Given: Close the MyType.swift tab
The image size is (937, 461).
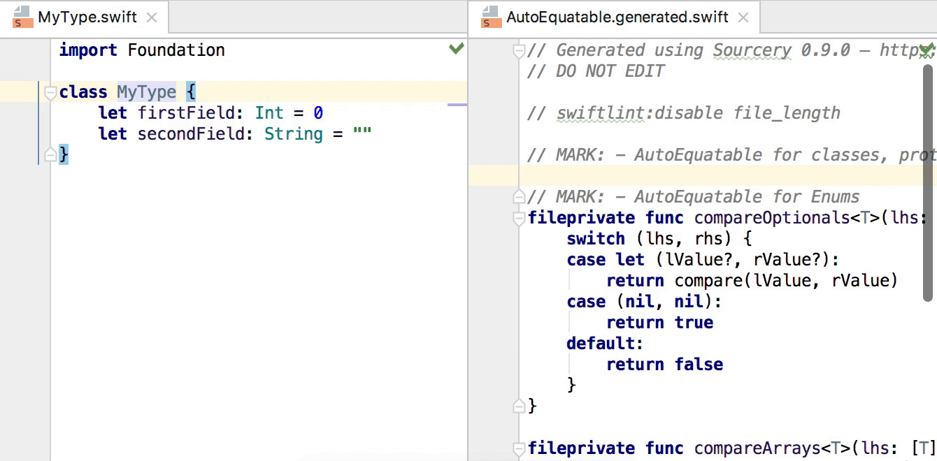Looking at the screenshot, I should click(152, 17).
